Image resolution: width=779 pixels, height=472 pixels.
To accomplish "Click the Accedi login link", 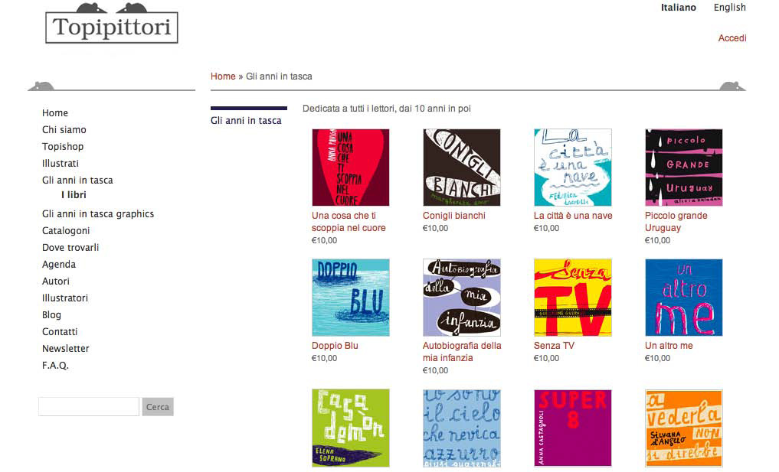I will tap(732, 38).
